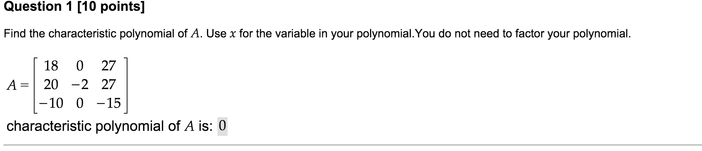
Task: Click the characteristic polynomial answer field
Action: [x=222, y=126]
